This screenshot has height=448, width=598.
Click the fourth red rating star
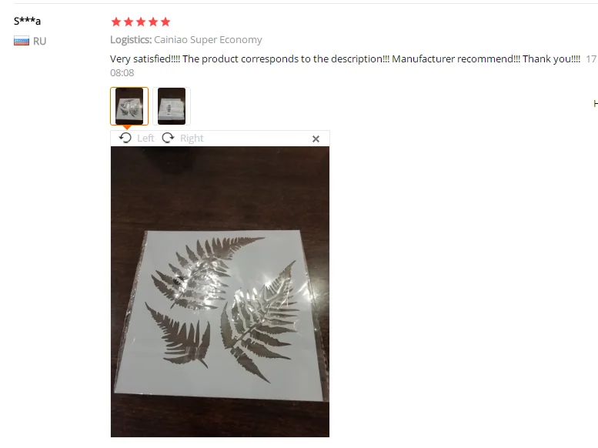(x=153, y=22)
